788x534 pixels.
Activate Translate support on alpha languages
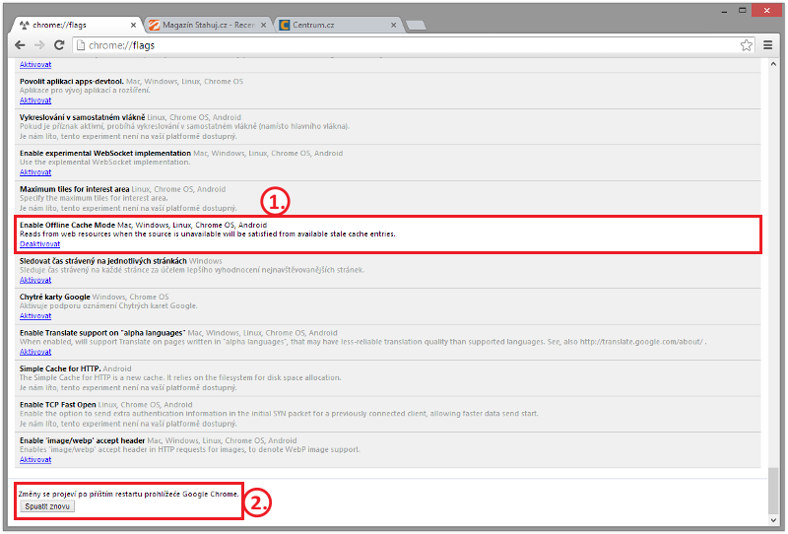35,352
